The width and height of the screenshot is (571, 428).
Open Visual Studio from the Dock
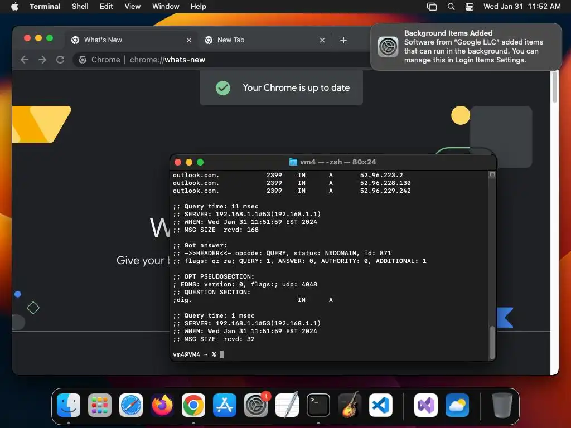[426, 405]
